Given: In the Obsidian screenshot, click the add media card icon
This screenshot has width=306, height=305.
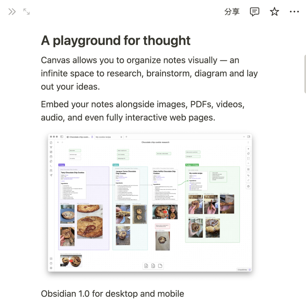Looking at the screenshot, I should pos(153,266).
